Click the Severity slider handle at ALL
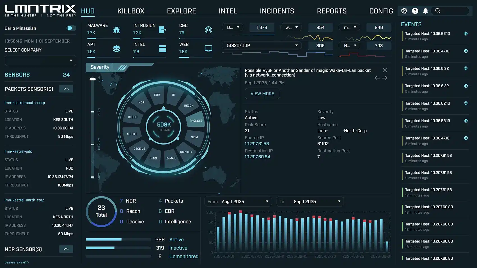Image resolution: width=477 pixels, height=268 pixels. (x=93, y=79)
